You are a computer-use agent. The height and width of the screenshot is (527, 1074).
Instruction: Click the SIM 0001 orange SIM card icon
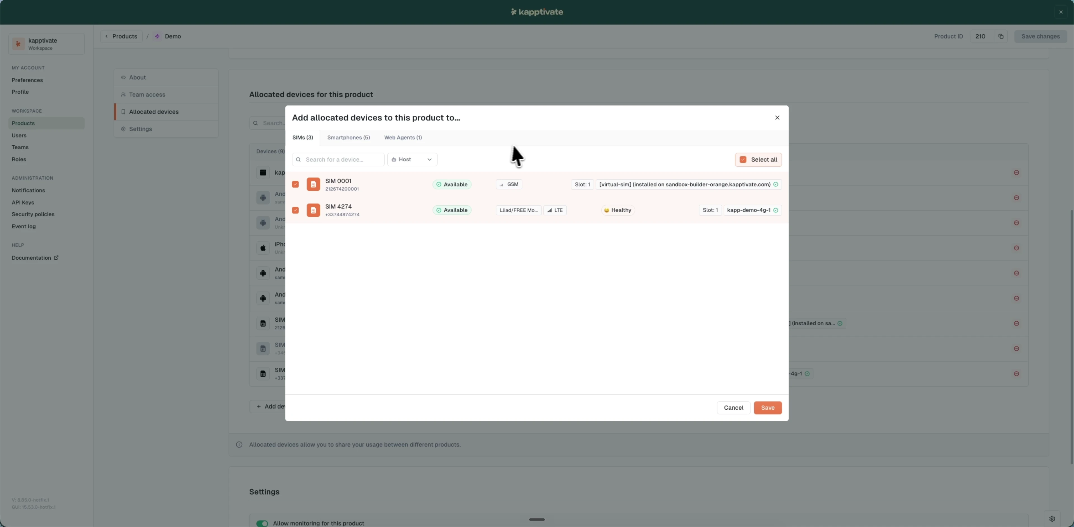click(x=313, y=184)
